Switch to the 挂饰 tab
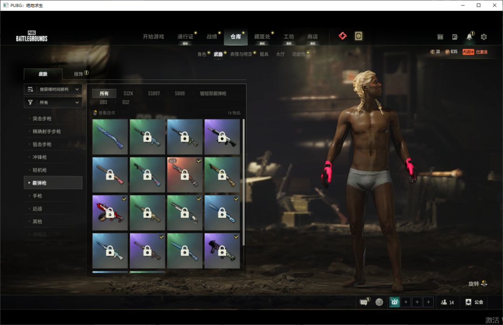The image size is (503, 325). (78, 74)
